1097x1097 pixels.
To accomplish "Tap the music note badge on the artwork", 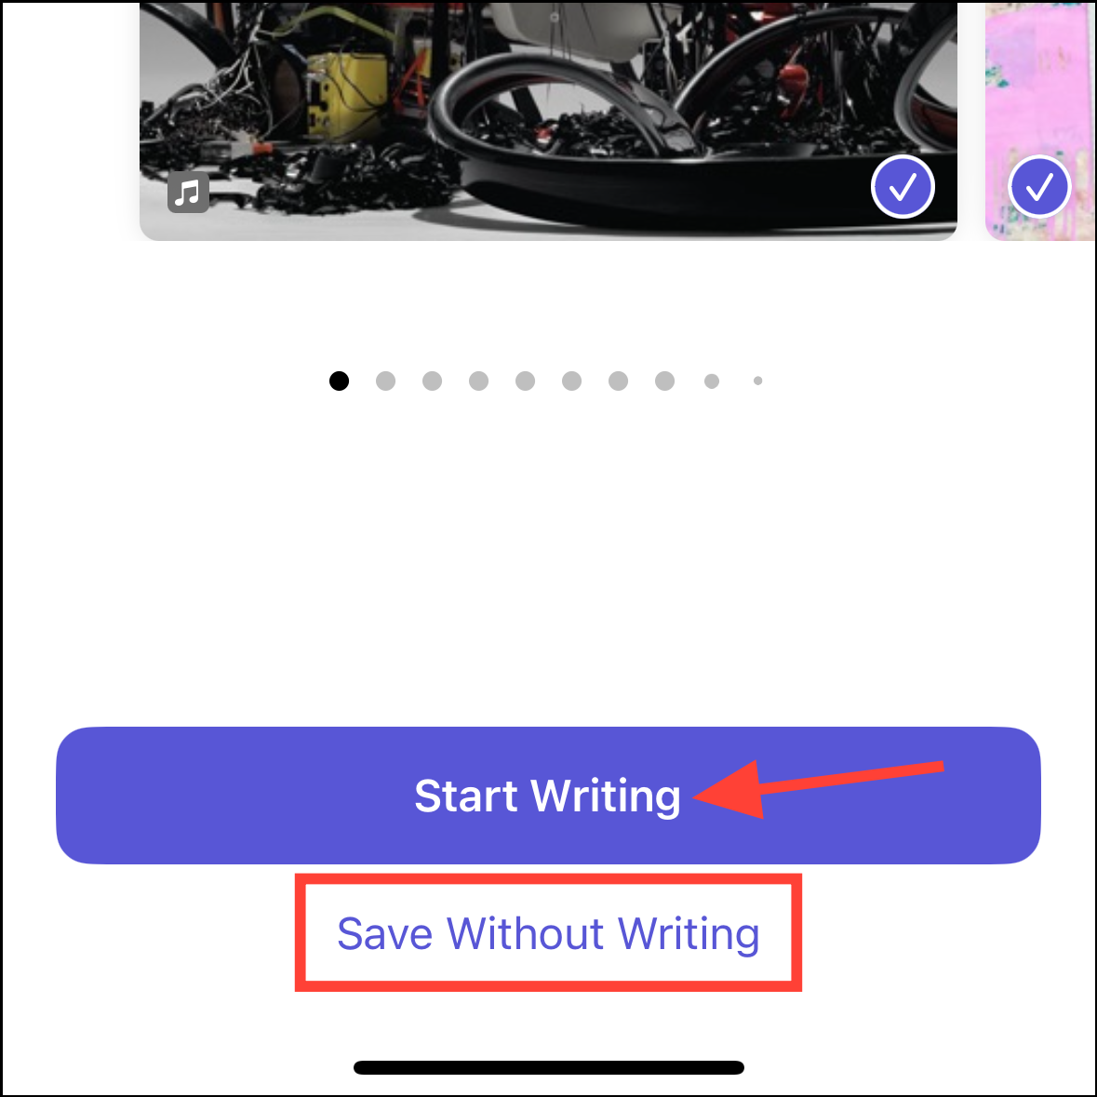I will point(188,192).
